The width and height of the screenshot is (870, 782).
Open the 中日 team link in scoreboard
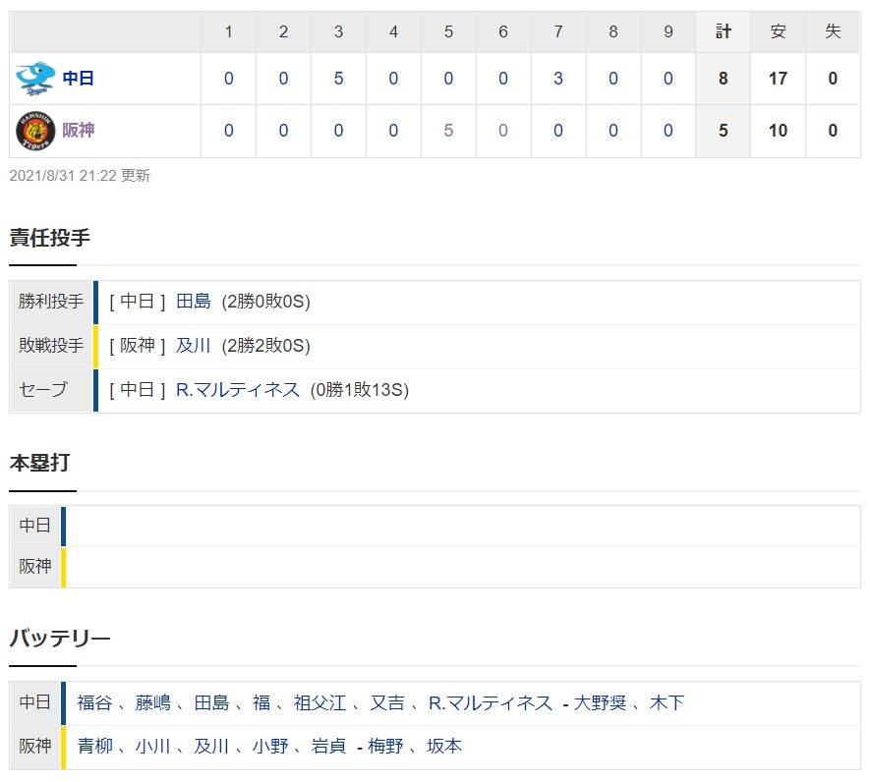click(x=78, y=79)
